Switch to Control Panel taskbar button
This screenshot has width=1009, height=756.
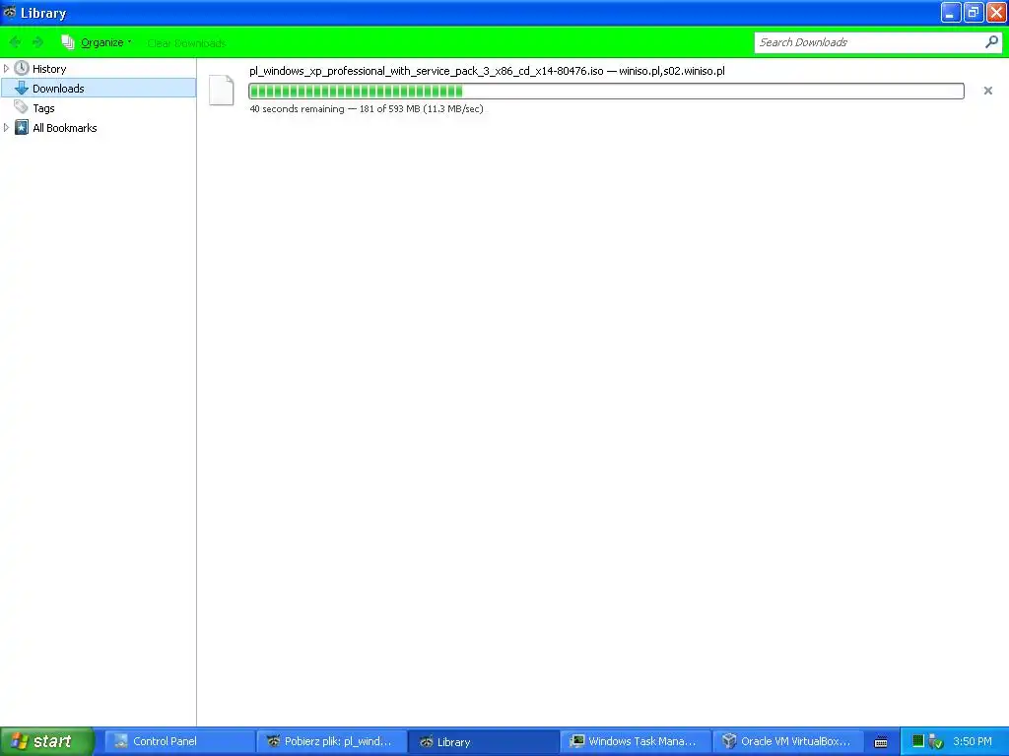coord(178,742)
